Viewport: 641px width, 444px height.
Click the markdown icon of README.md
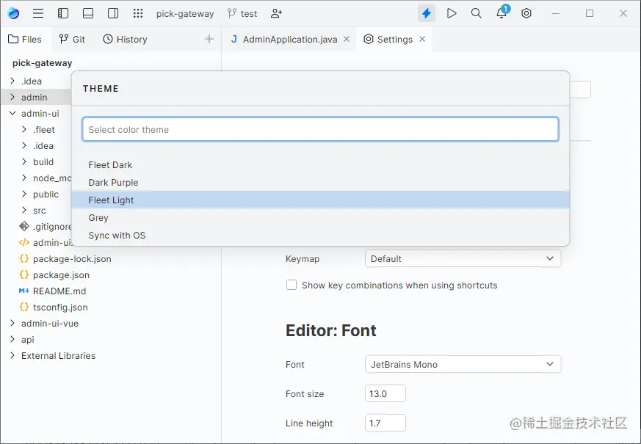(24, 291)
